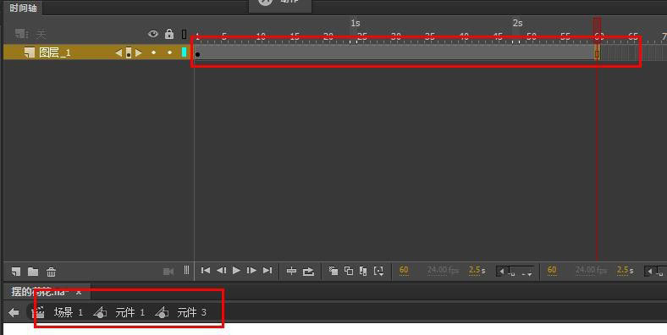Switch to the 时间轴 timeline tab
667x335 pixels.
(23, 8)
